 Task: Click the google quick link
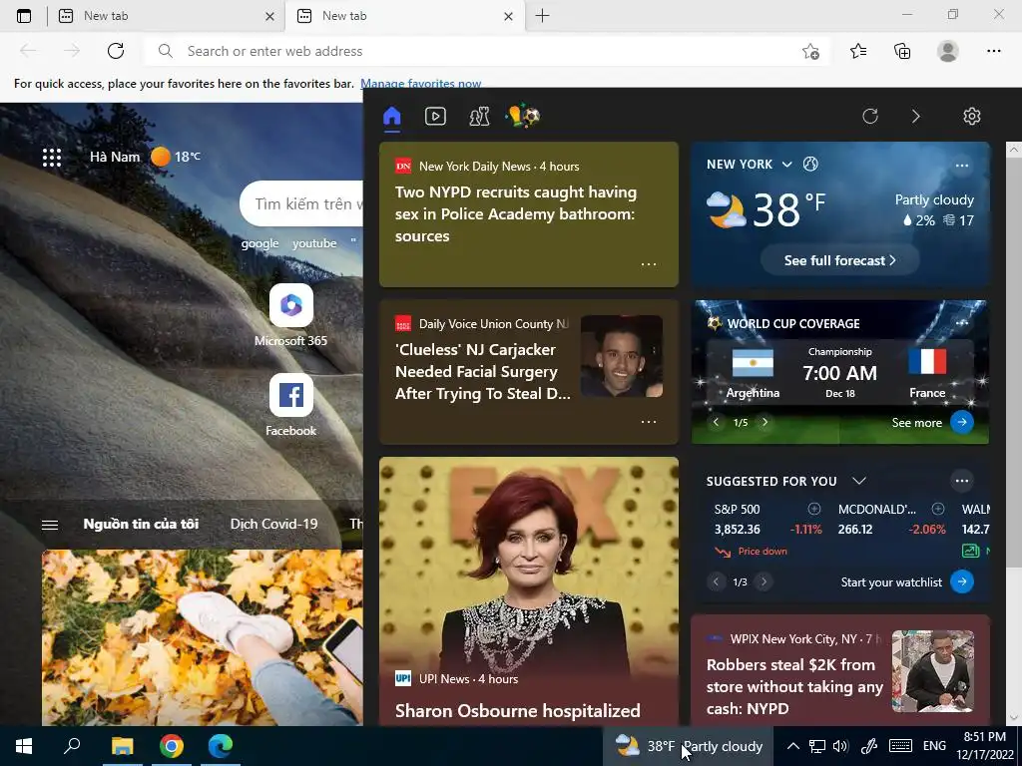[x=259, y=243]
